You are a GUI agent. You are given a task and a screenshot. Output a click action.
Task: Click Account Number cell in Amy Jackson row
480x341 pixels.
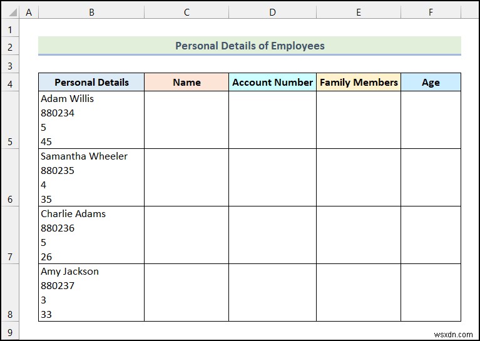272,293
